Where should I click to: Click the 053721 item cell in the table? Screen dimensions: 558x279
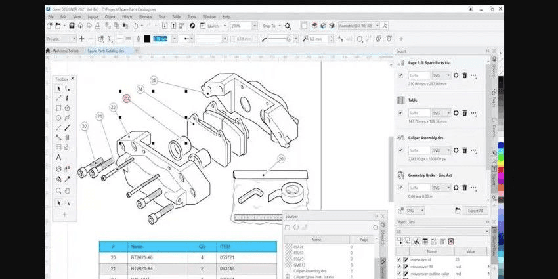[247, 257]
